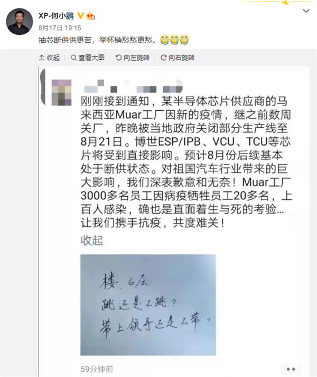Click the orange V verification badge
The height and width of the screenshot is (377, 317).
click(x=80, y=16)
